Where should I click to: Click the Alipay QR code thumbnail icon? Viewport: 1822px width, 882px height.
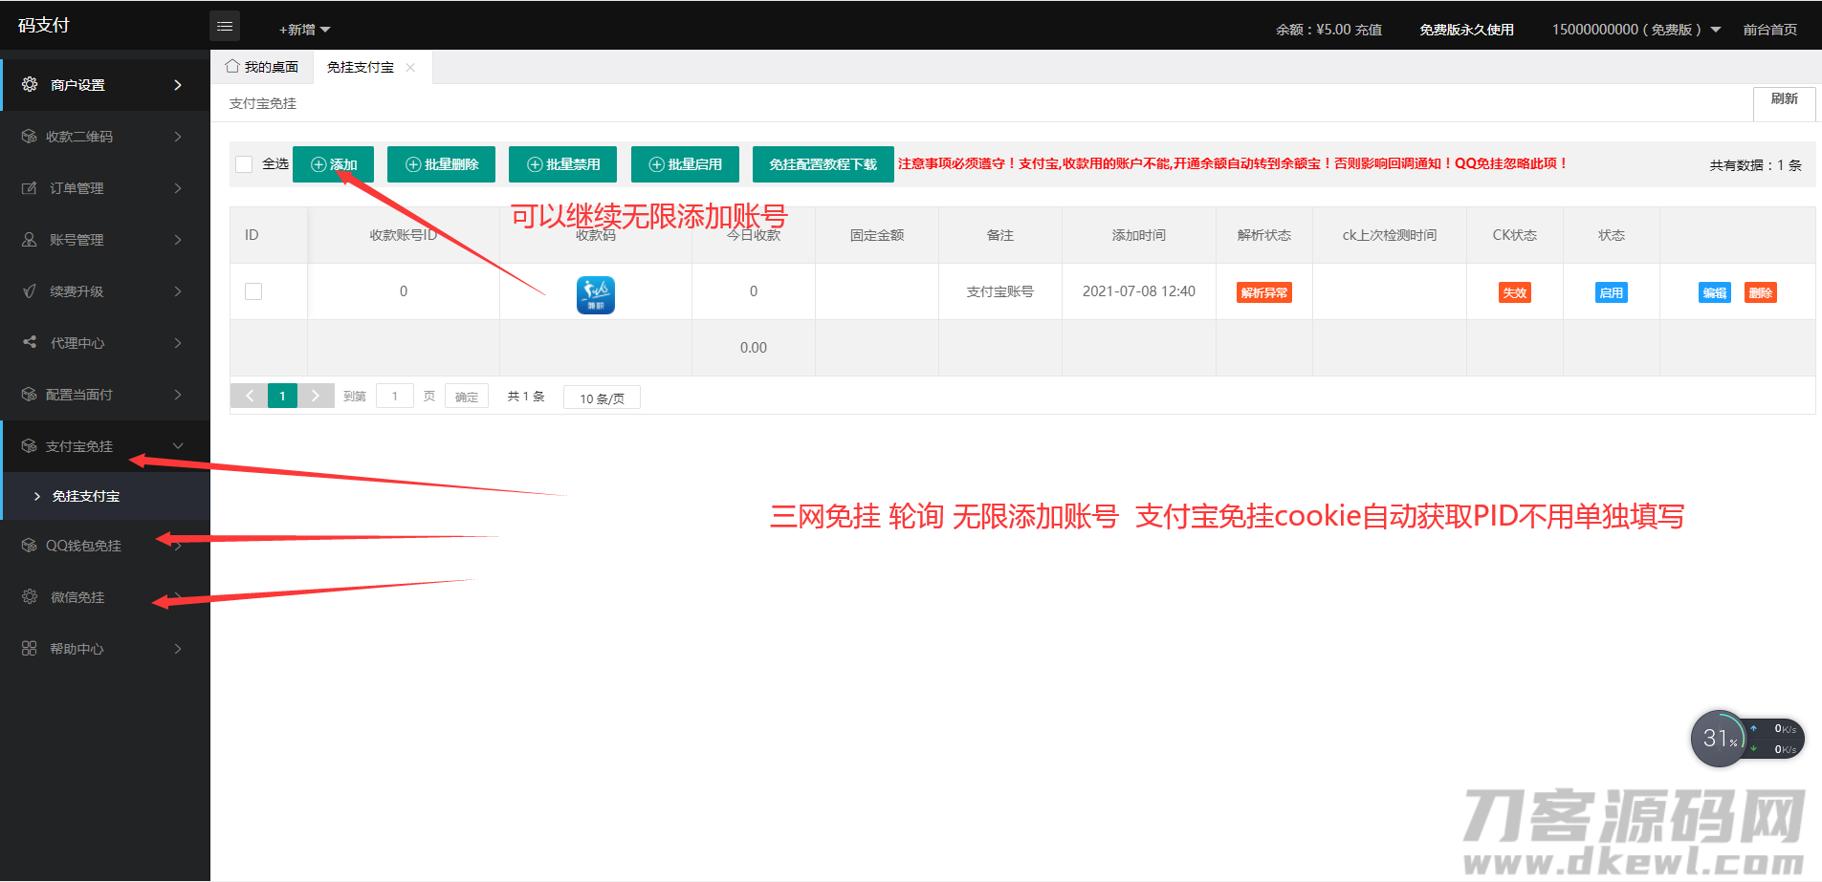point(595,294)
